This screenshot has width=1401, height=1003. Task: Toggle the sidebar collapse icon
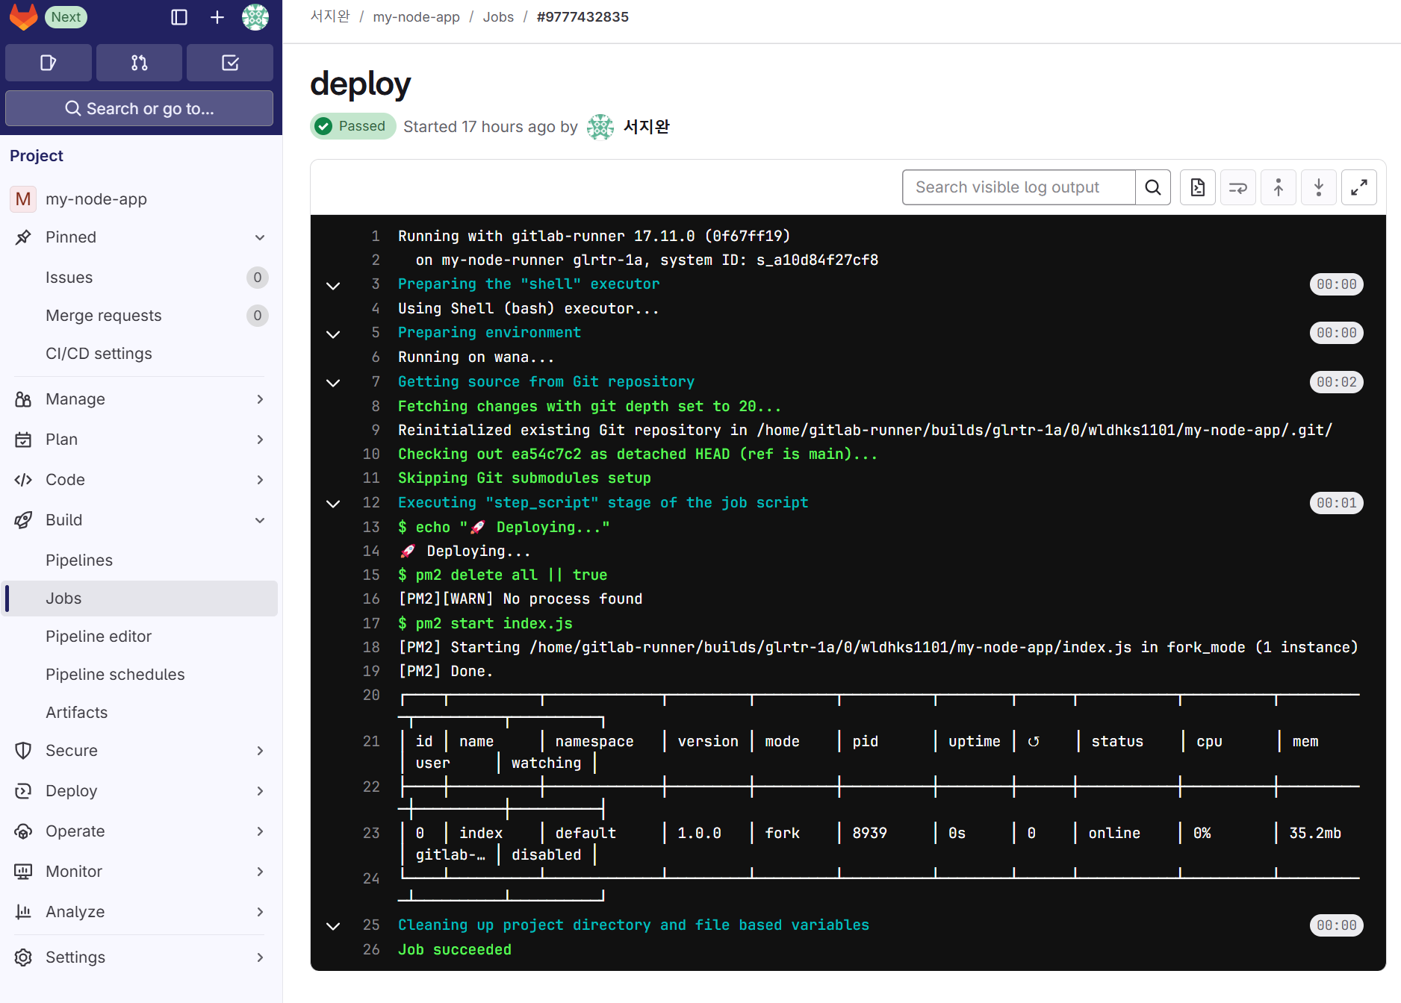(179, 17)
